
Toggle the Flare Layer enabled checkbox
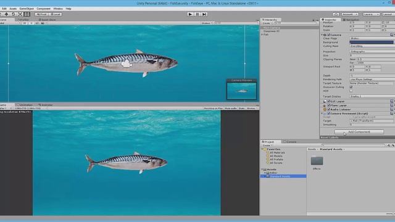(328, 105)
